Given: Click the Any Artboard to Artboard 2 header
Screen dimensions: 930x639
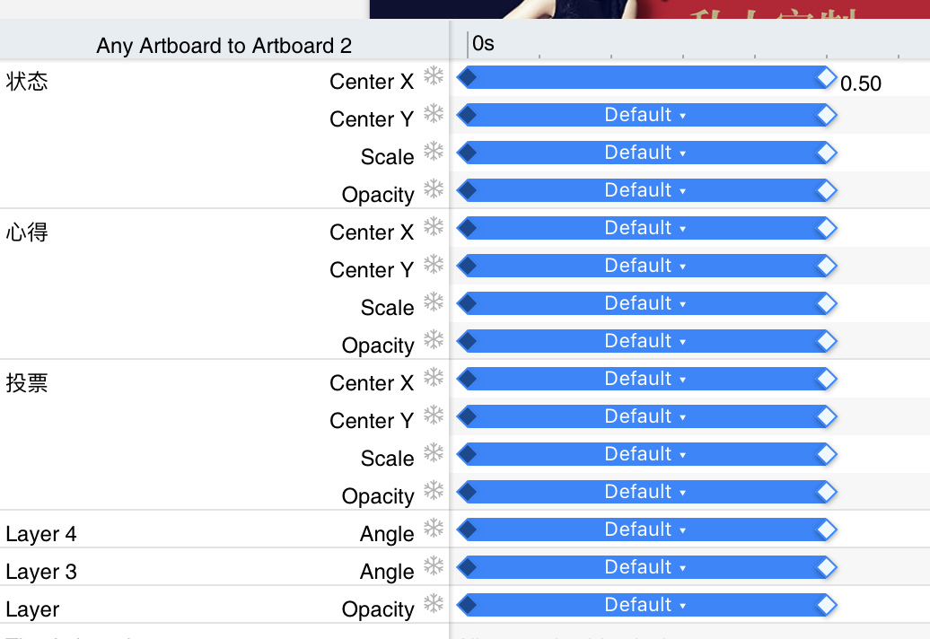Looking at the screenshot, I should click(x=224, y=45).
